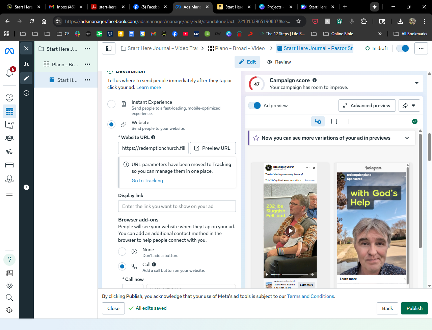
Task: Select the mobile device preview icon
Action: [x=350, y=121]
